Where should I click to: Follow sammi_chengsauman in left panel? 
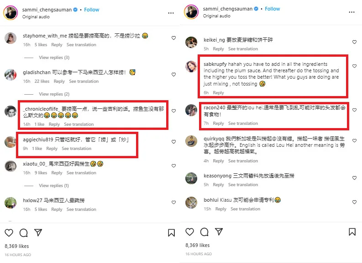point(92,10)
